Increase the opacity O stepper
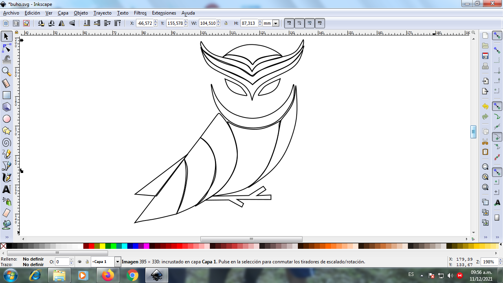The width and height of the screenshot is (503, 283). tap(72, 260)
